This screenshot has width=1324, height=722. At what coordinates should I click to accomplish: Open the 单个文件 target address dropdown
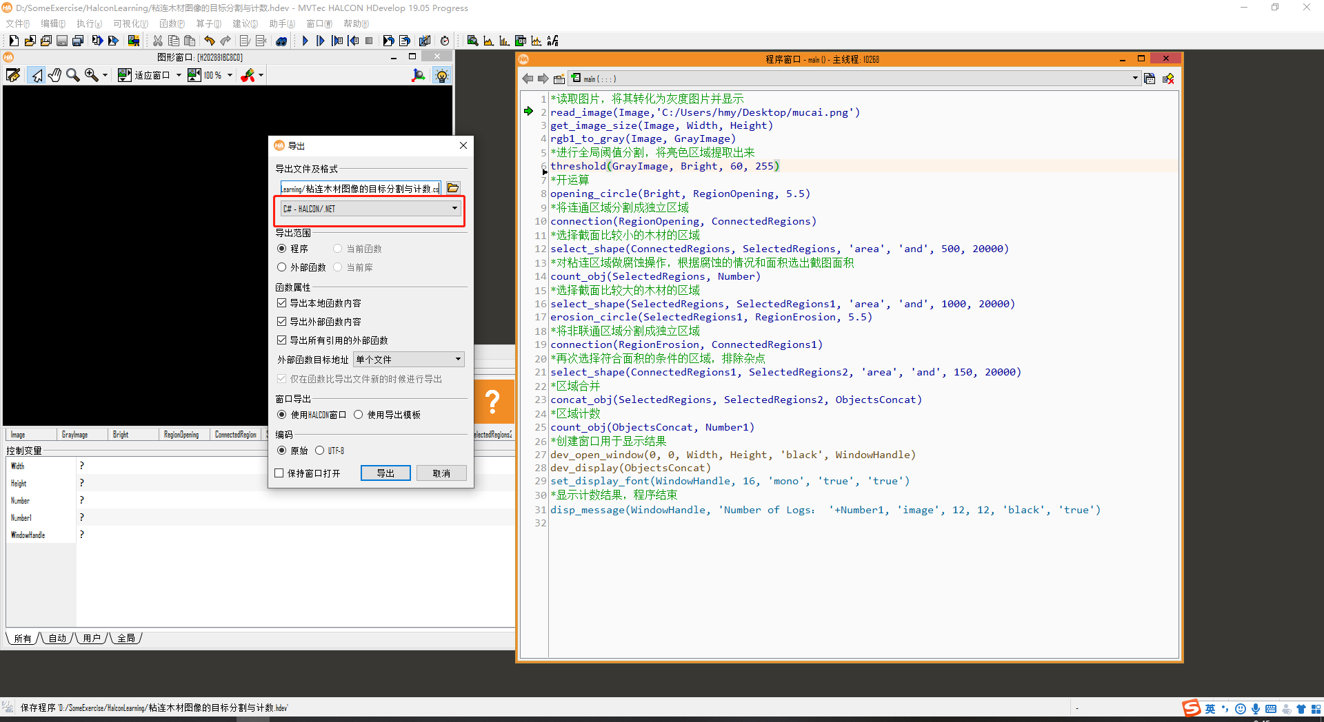pos(408,359)
